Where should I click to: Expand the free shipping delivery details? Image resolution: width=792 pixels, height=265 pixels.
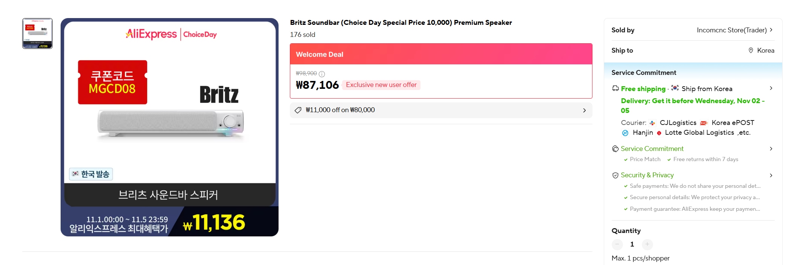click(771, 88)
